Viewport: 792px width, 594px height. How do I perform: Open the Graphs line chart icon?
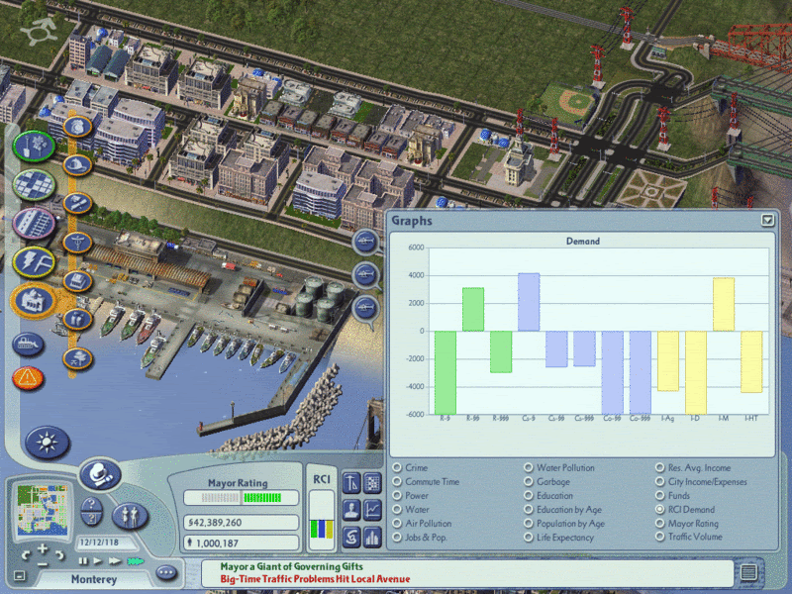[372, 510]
